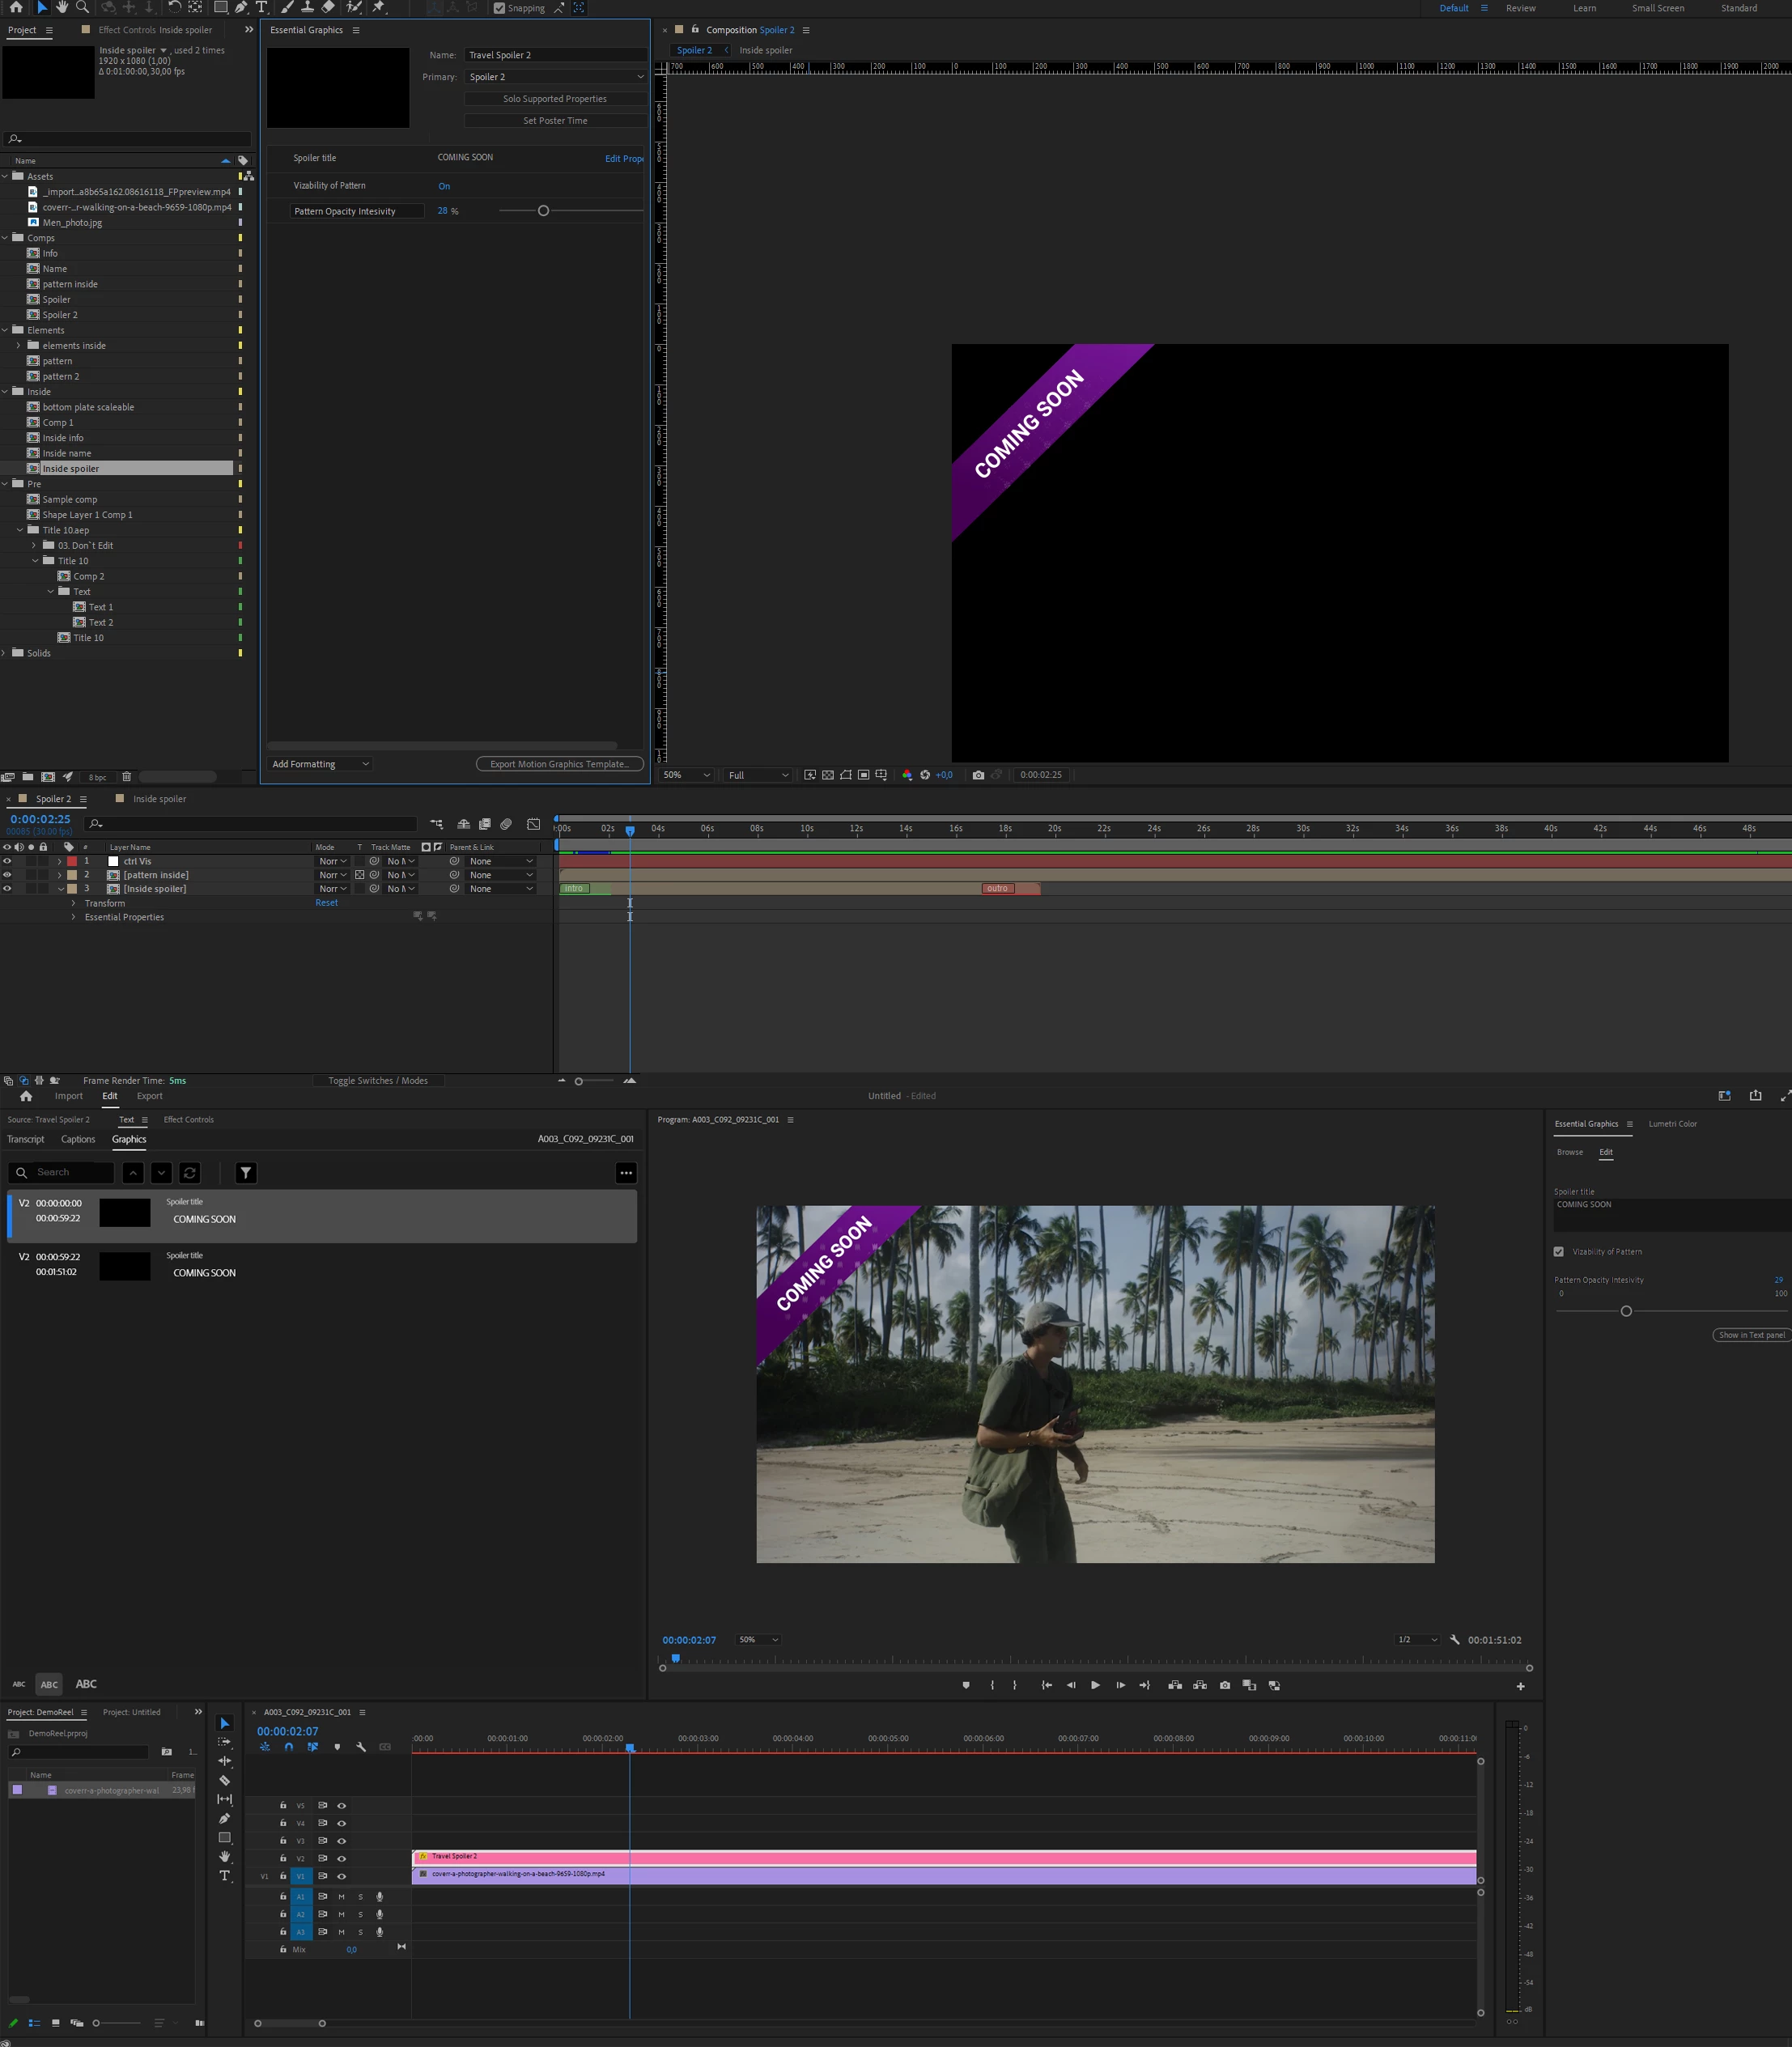Viewport: 1792px width, 2047px height.
Task: Click Solo Supported Properties button
Action: (555, 99)
